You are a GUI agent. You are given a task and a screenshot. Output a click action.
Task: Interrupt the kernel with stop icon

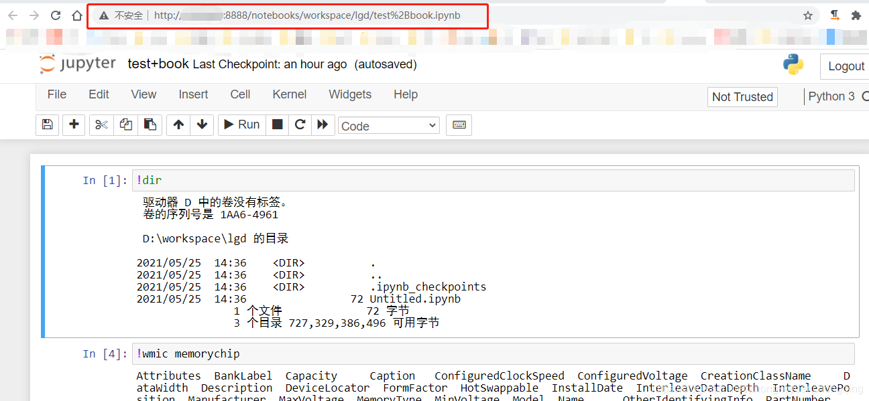click(277, 125)
